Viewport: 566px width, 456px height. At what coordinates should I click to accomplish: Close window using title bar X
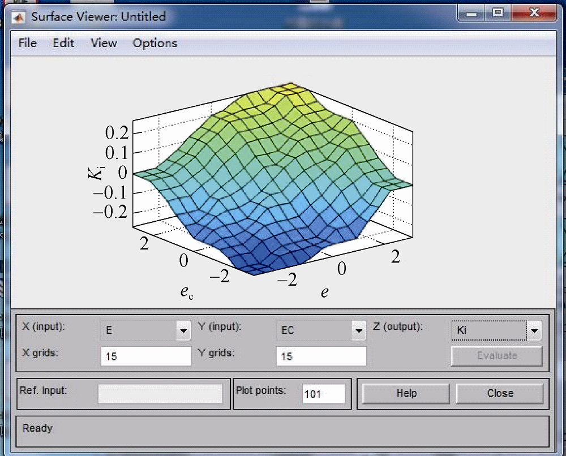pos(534,13)
